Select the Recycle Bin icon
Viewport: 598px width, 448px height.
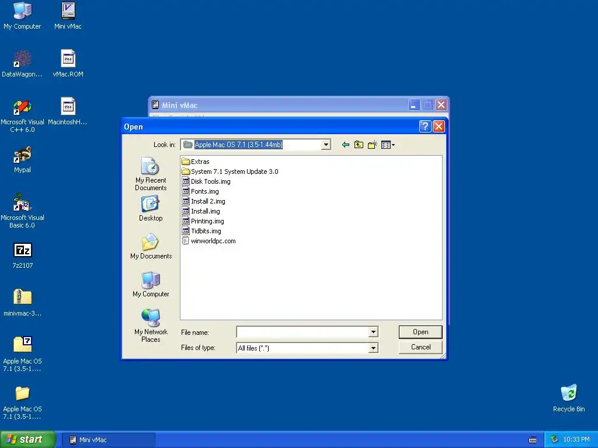click(569, 398)
